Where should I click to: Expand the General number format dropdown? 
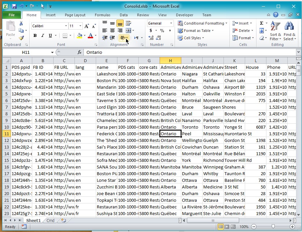tap(171, 23)
